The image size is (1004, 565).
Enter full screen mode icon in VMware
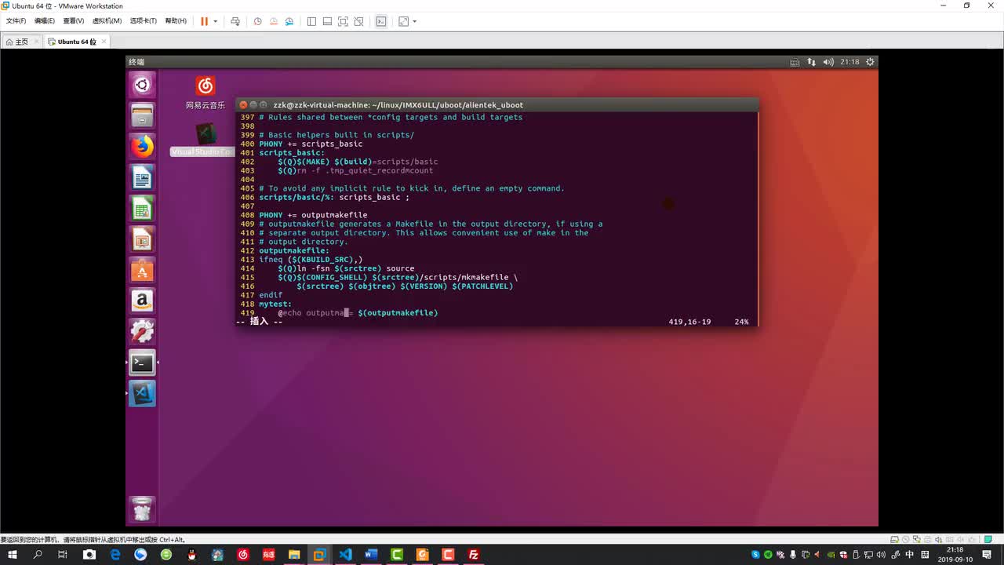[x=343, y=21]
